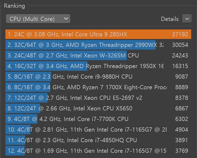The height and width of the screenshot is (158, 197).
Task: Open the CPU (Multi Core) dropdown
Action: [38, 19]
